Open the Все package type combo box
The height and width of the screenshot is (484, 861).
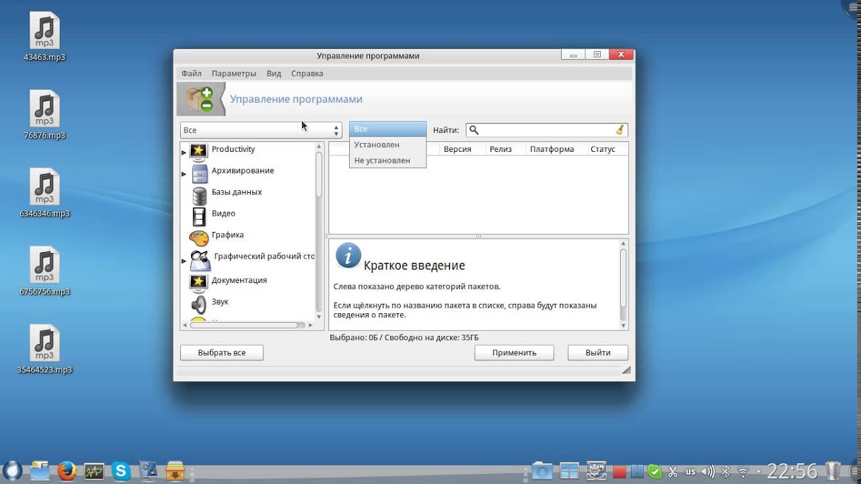261,130
